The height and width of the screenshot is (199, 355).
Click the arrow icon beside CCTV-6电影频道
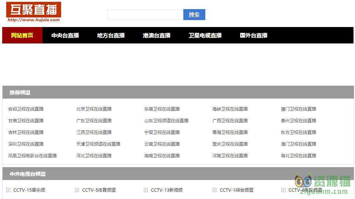click(x=284, y=190)
